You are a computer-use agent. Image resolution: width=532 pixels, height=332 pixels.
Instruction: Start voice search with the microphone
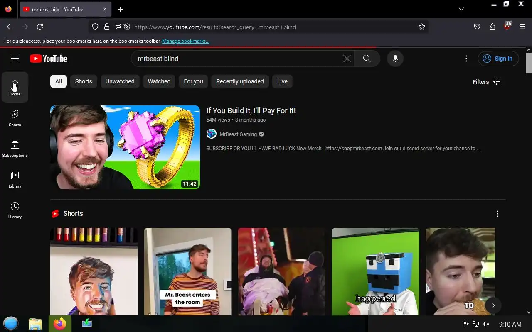point(395,59)
